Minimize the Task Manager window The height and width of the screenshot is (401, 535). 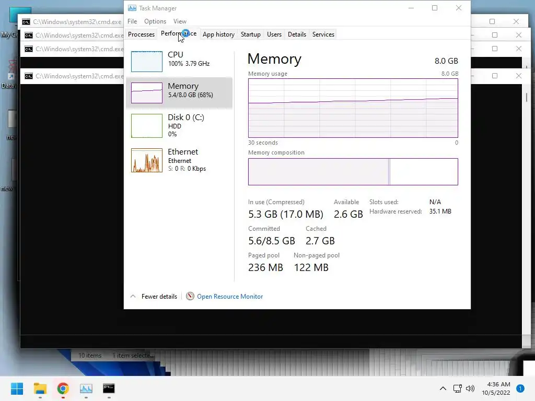(411, 8)
